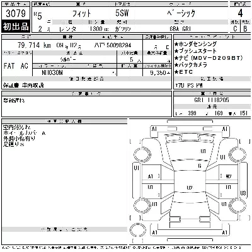Click the U1 mark on the hood
The height and width of the screenshot is (252, 252).
203,151
